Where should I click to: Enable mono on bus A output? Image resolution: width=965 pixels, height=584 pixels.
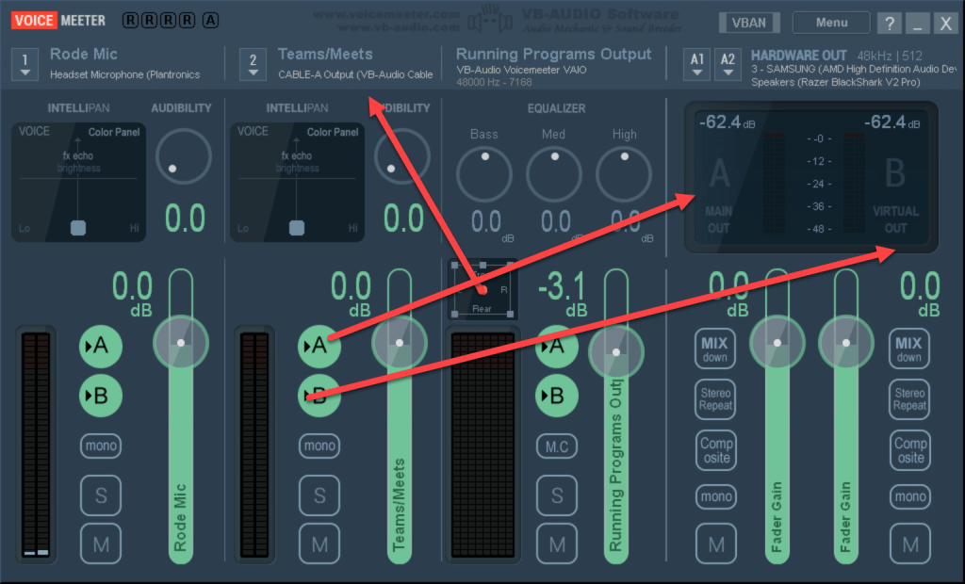[716, 496]
